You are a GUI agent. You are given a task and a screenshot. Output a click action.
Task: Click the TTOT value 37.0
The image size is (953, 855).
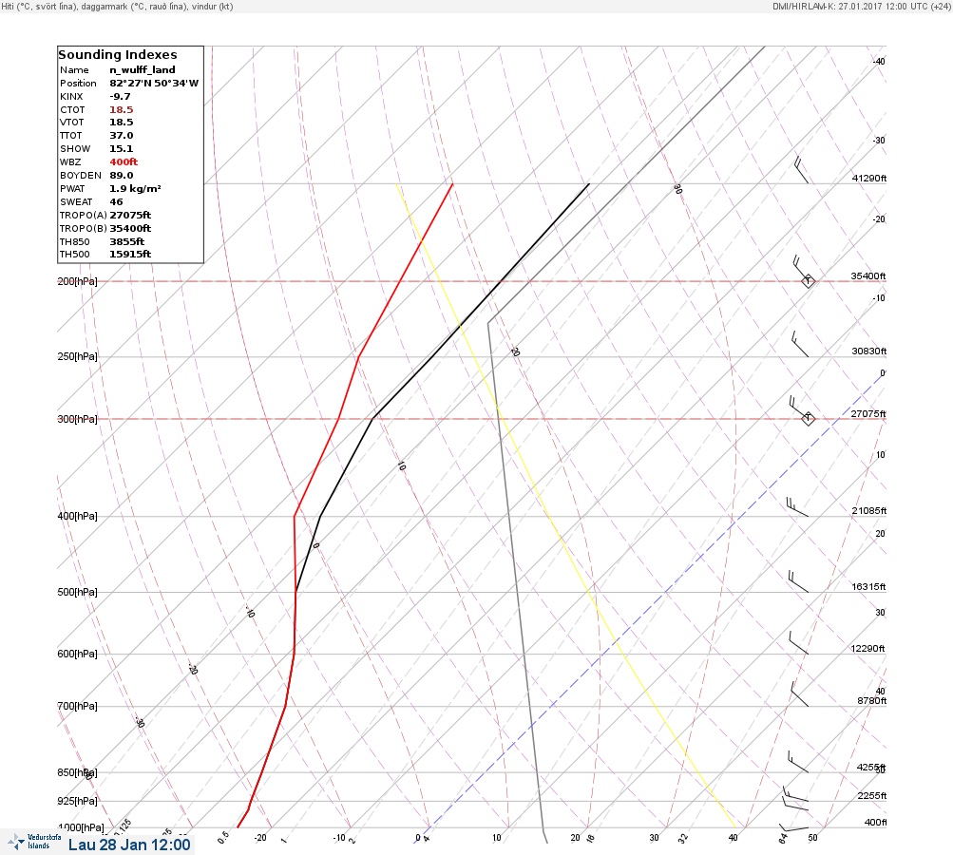(x=122, y=136)
